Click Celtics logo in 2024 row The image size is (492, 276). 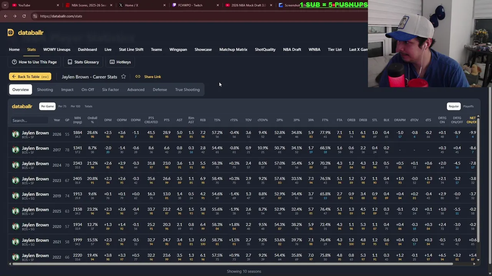click(x=15, y=165)
